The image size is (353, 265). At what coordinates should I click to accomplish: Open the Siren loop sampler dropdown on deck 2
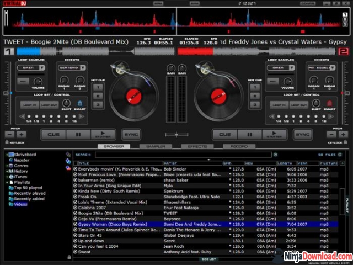(292, 67)
